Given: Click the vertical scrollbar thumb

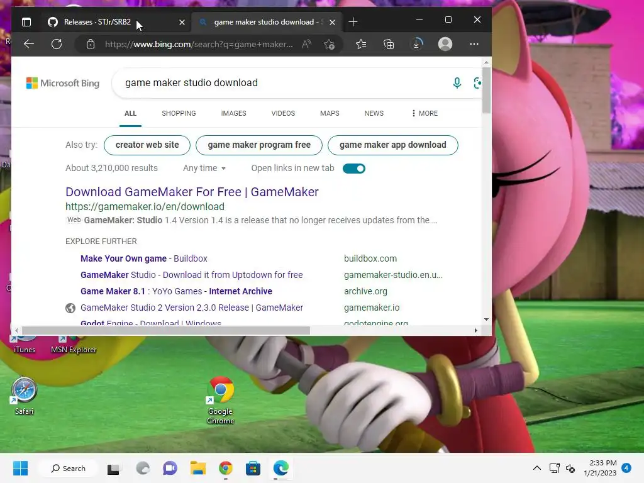Looking at the screenshot, I should click(486, 89).
